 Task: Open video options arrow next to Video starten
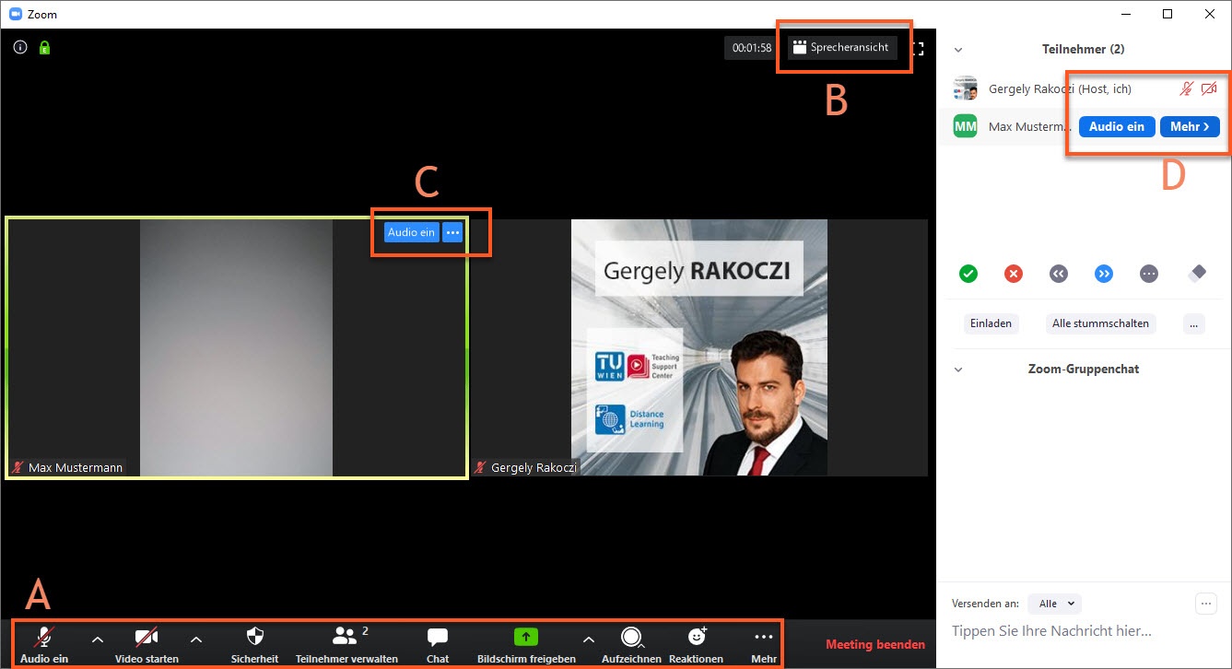195,639
